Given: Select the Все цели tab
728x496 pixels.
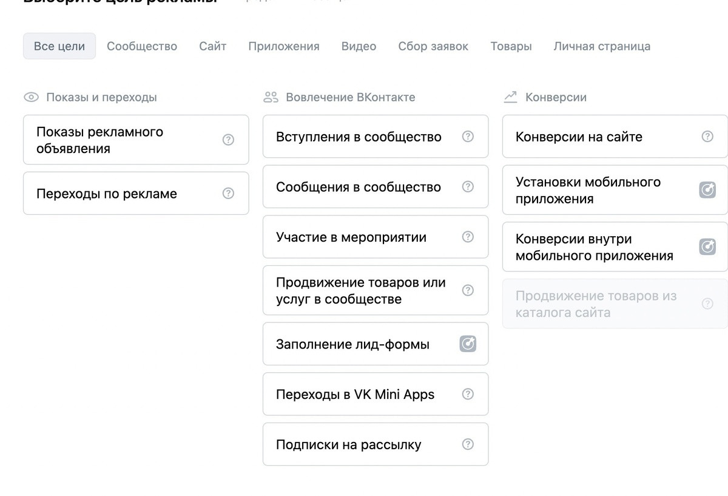Looking at the screenshot, I should point(59,46).
